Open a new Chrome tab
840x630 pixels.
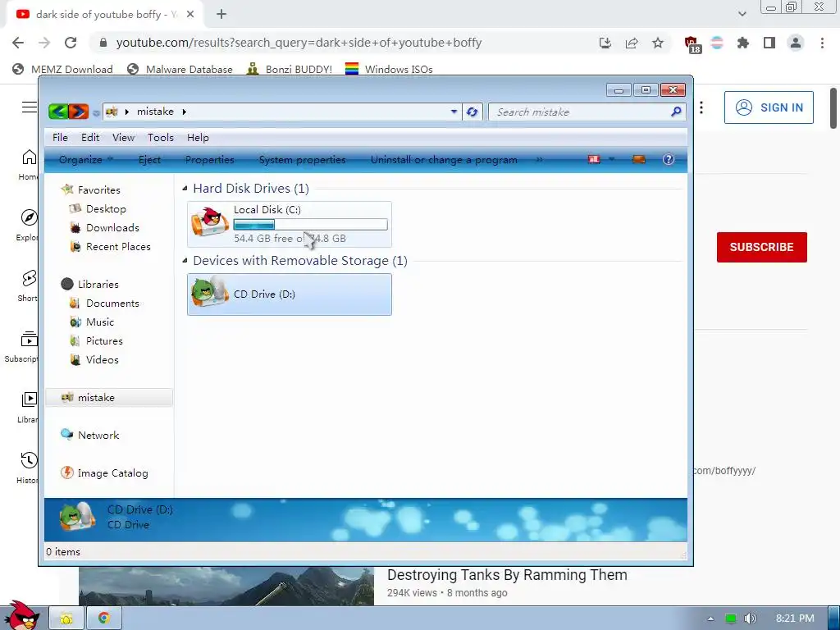pyautogui.click(x=221, y=15)
